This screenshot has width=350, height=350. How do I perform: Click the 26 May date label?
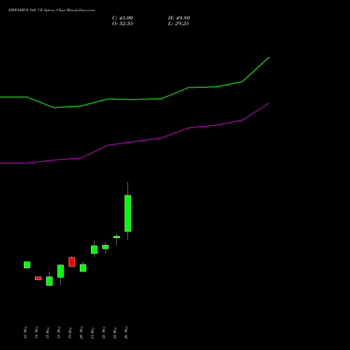tap(126, 332)
